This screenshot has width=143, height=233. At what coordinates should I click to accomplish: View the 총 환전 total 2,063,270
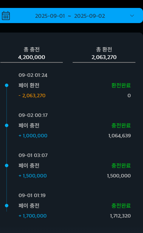pos(104,57)
